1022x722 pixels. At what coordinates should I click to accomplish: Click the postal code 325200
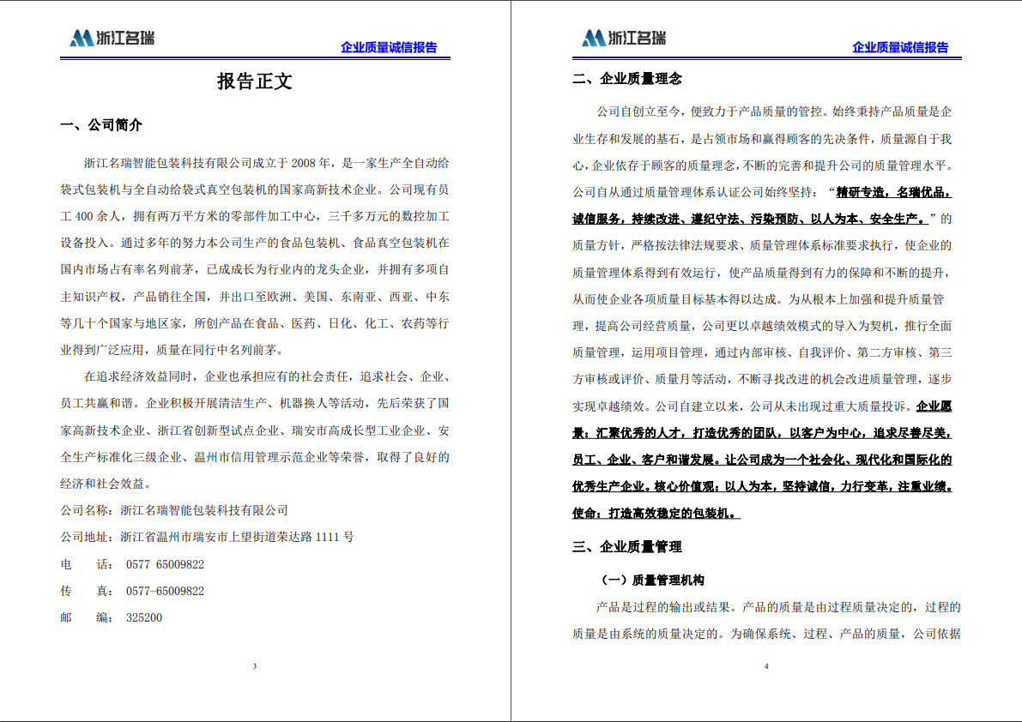144,618
